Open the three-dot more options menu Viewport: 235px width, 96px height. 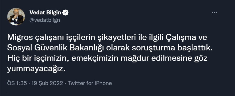215,13
